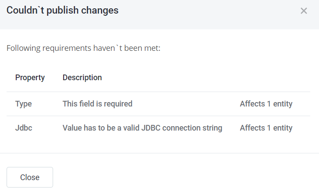Click the 'This field is required' description

(x=97, y=104)
